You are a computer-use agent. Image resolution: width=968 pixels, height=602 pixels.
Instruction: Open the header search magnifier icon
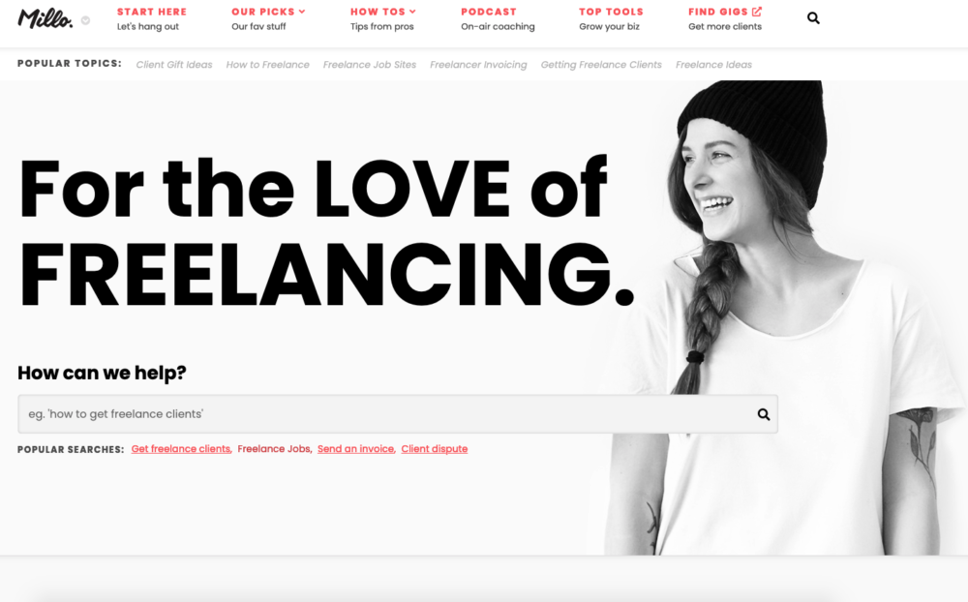tap(814, 18)
